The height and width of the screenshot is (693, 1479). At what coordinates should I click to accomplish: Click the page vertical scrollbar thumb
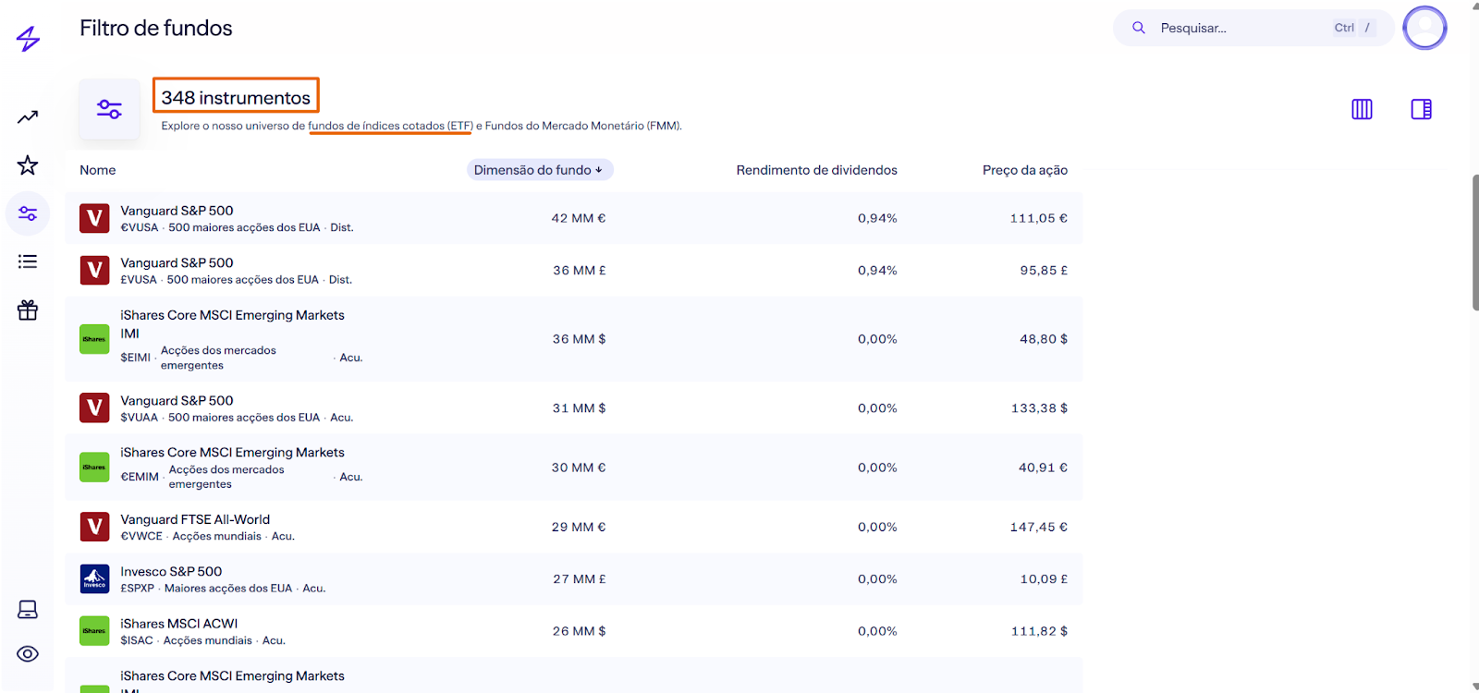[1475, 242]
